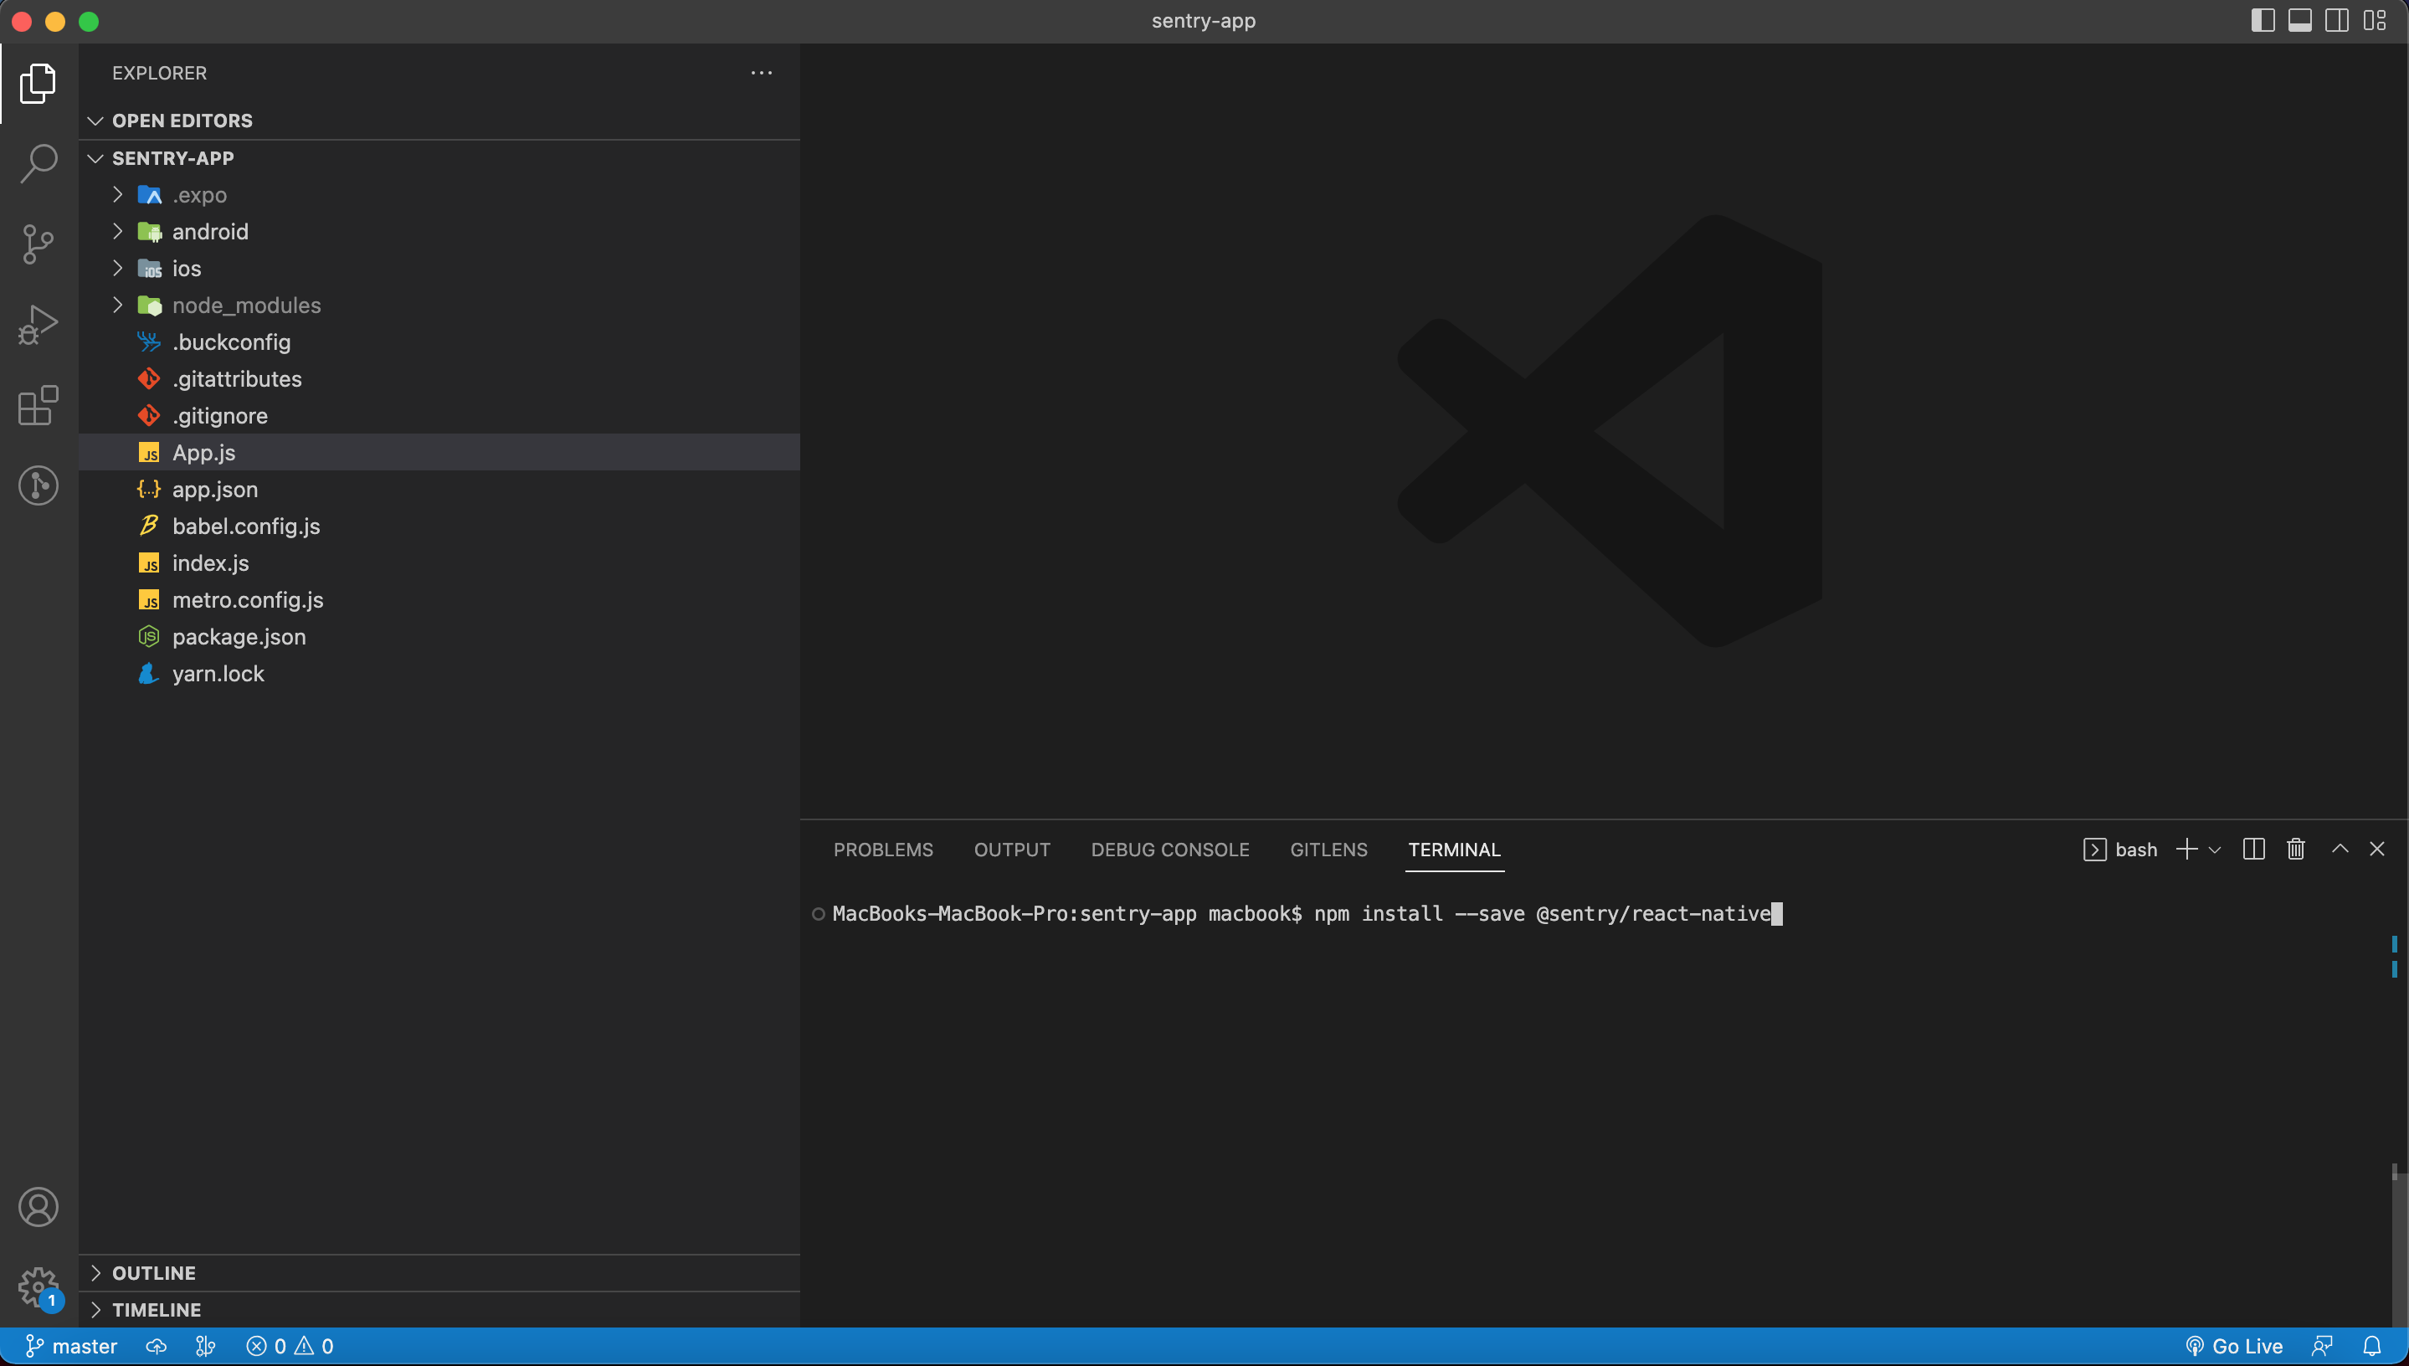This screenshot has width=2409, height=1366.
Task: Expand the Timeline section
Action: pyautogui.click(x=439, y=1310)
